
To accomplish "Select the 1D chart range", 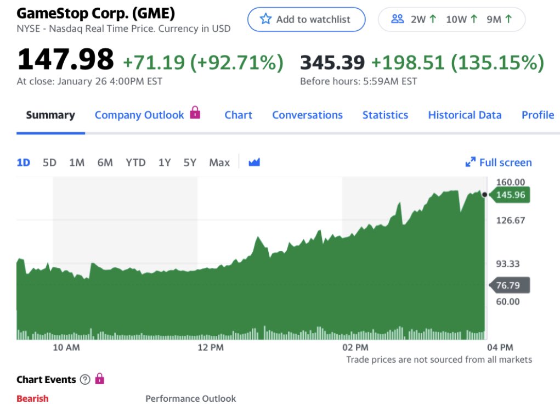I will pos(23,162).
